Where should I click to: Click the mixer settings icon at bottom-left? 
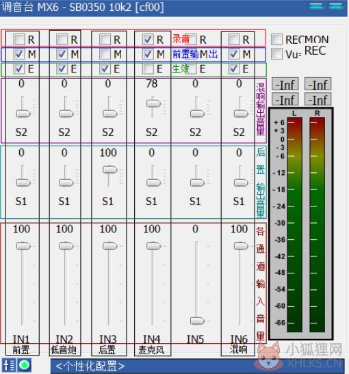[x=9, y=365]
